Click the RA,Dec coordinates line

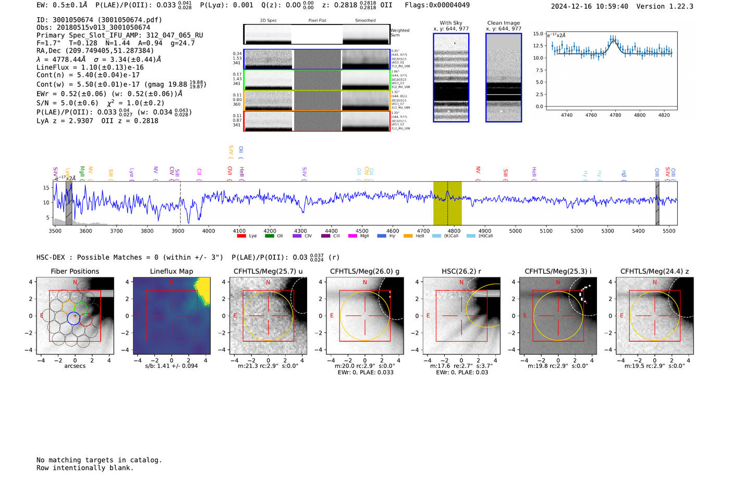pos(95,50)
